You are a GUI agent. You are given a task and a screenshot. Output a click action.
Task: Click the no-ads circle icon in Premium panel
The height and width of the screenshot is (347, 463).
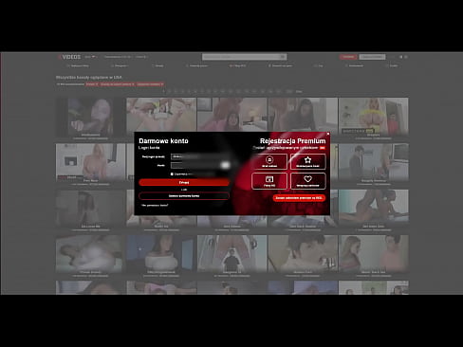point(269,161)
